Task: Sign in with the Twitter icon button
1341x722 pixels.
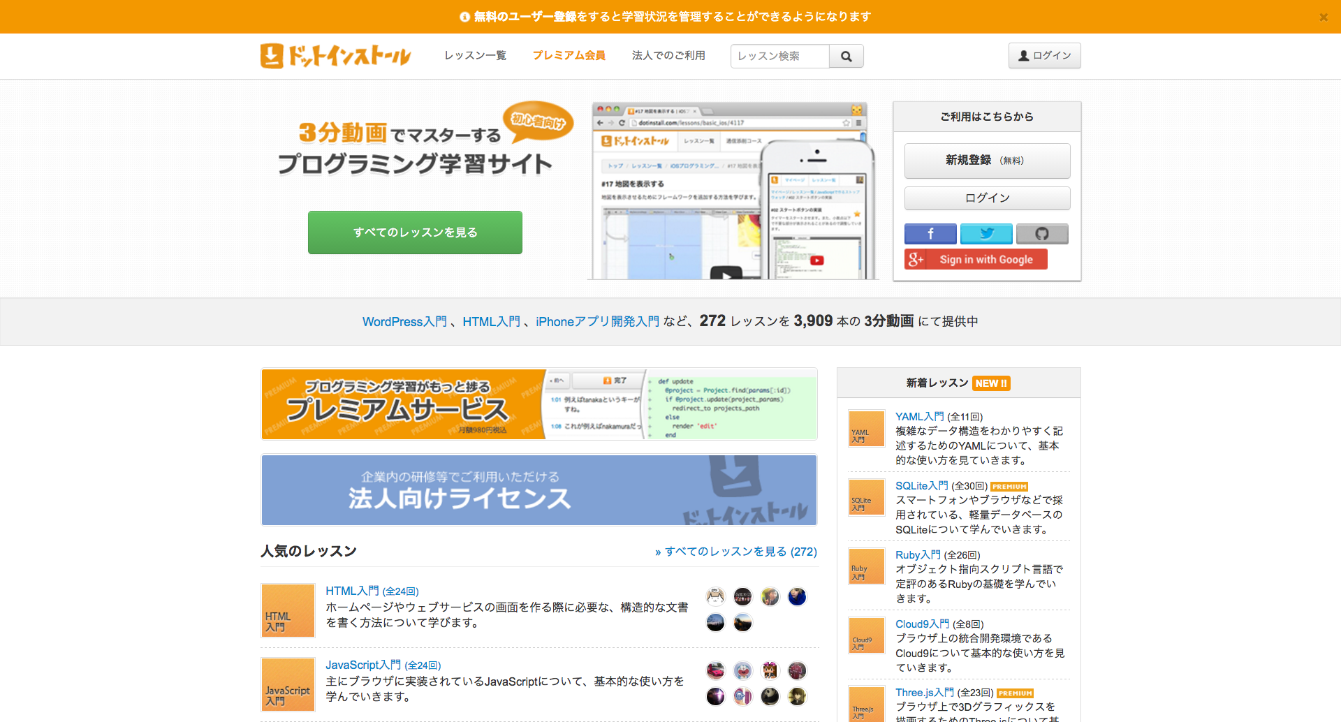Action: 986,234
